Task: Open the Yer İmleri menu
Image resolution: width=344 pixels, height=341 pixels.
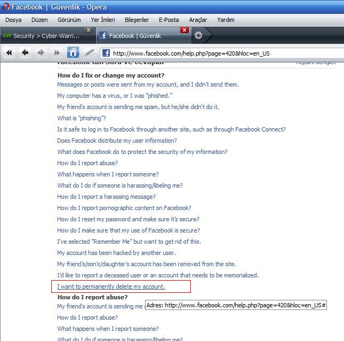Action: (103, 20)
